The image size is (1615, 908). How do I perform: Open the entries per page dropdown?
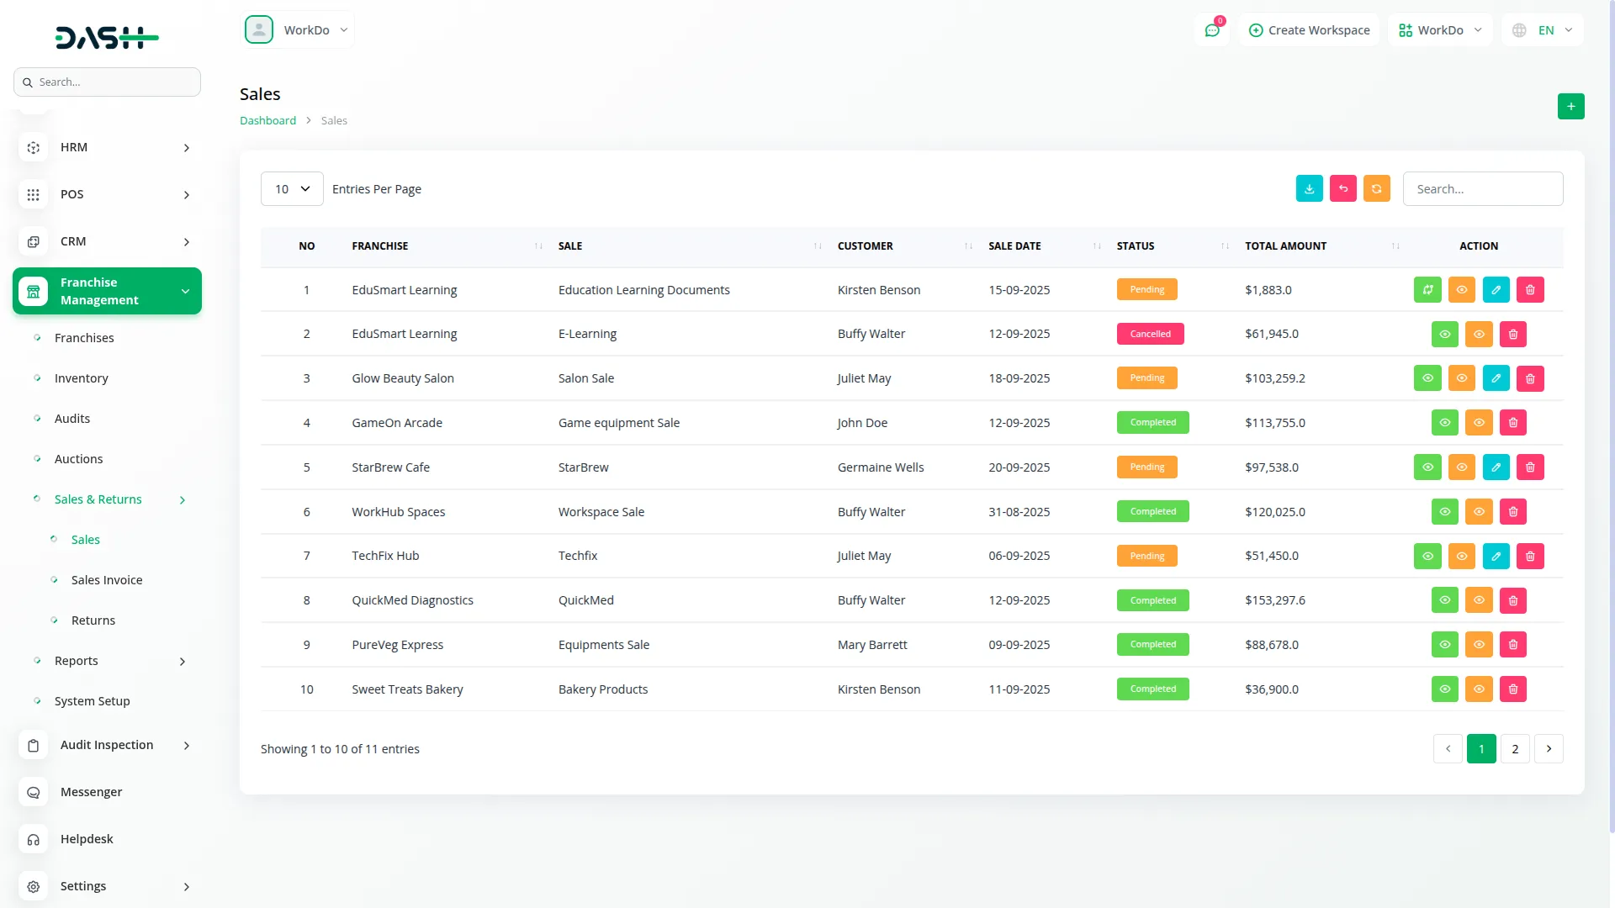[292, 189]
